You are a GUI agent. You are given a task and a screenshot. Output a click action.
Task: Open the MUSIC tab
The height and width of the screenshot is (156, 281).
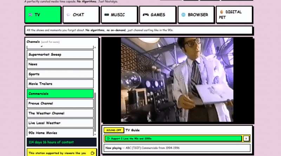click(x=119, y=15)
